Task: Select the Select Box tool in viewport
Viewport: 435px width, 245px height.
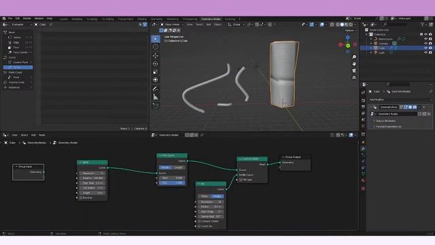Action: tap(156, 39)
